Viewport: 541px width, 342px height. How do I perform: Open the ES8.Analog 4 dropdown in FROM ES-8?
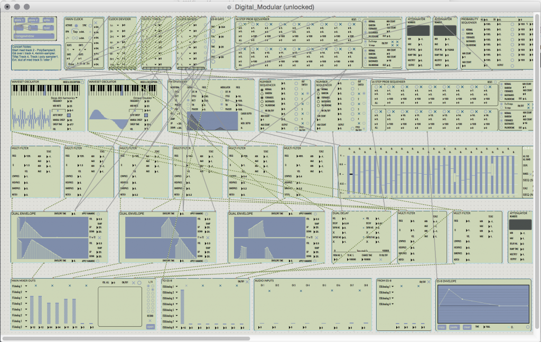click(386, 304)
